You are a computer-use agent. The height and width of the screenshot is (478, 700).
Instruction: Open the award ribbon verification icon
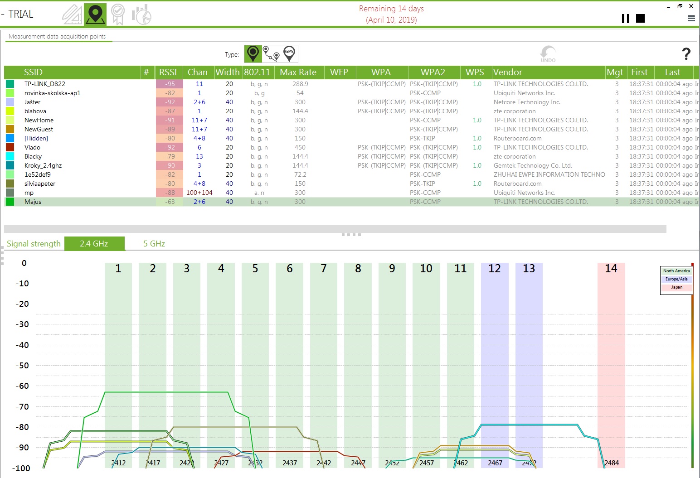coord(118,14)
